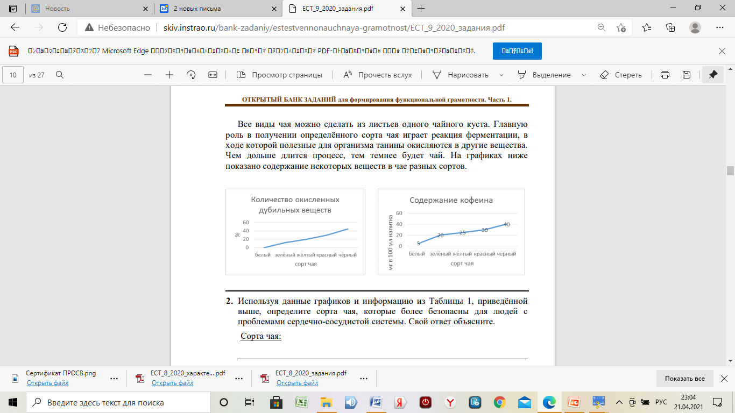
Task: Open the Favorites list
Action: point(647,27)
